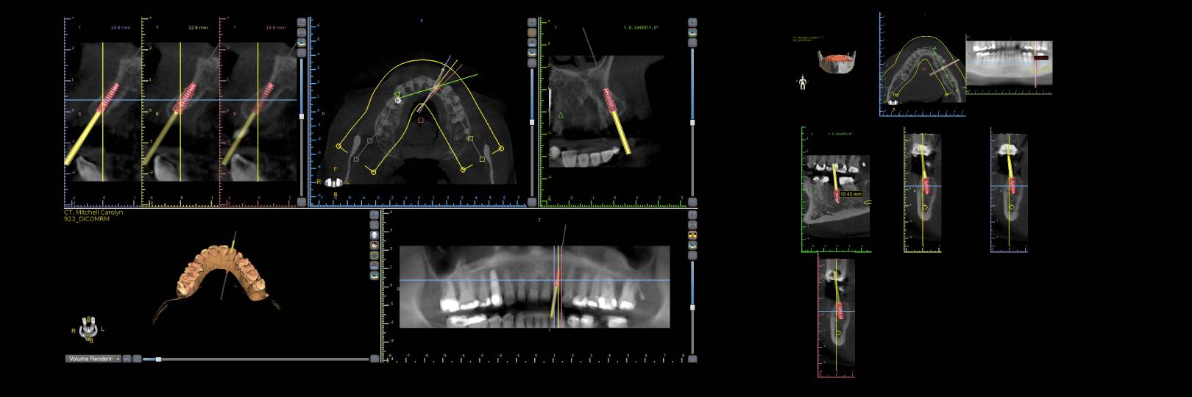This screenshot has width=1192, height=397.
Task: Click the skull preset icon in 3D view toolbar
Action: [x=375, y=235]
